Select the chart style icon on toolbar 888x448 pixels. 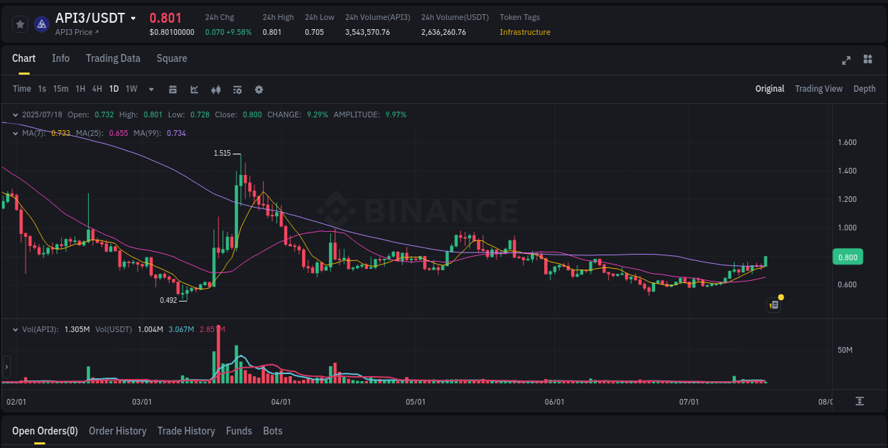point(194,89)
